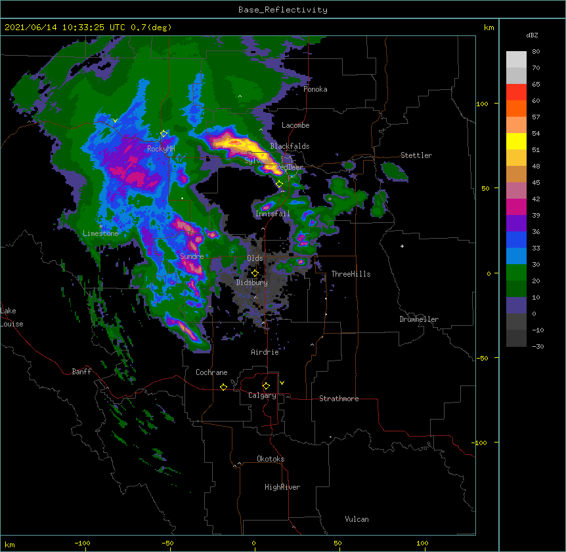Select the Stettler label
This screenshot has width=566, height=552.
coord(416,155)
